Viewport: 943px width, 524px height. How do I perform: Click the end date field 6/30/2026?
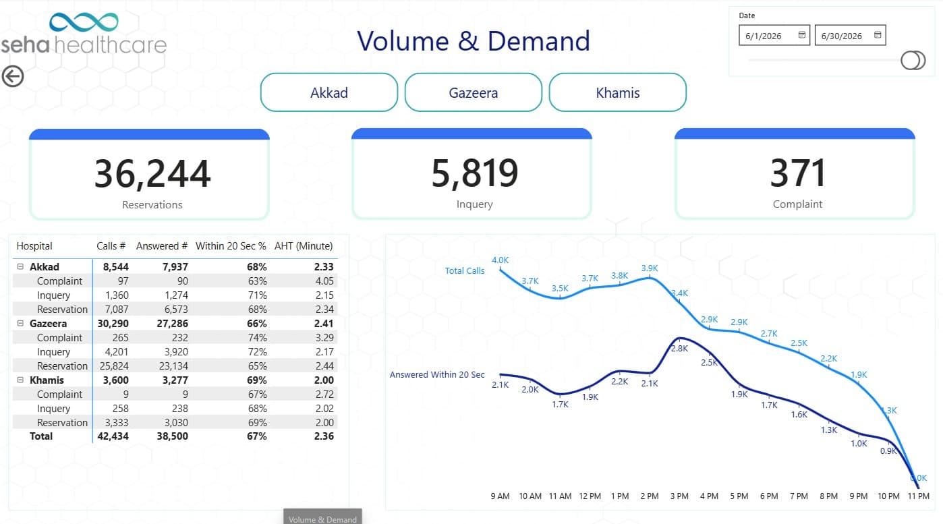coord(851,36)
